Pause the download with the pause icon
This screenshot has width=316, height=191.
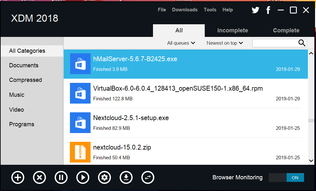tap(61, 177)
